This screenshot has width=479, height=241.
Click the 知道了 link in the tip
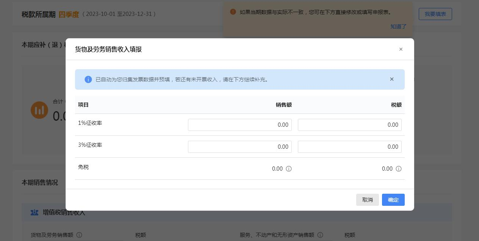coord(398,26)
